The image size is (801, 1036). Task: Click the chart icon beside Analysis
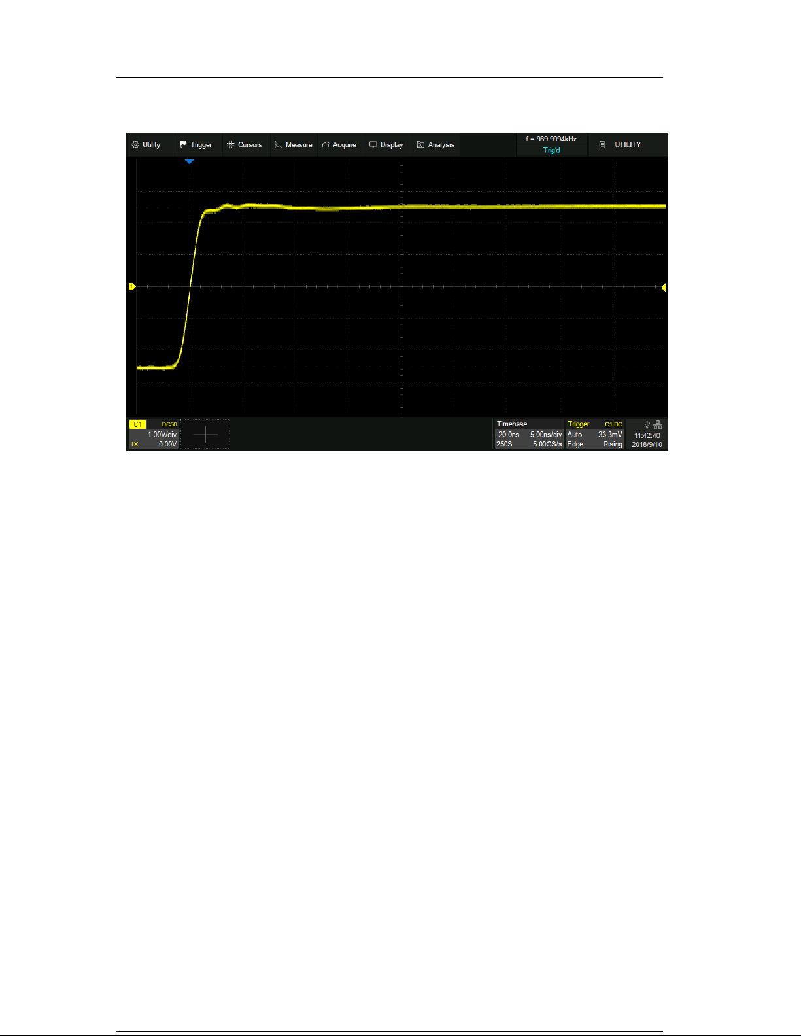(x=420, y=144)
